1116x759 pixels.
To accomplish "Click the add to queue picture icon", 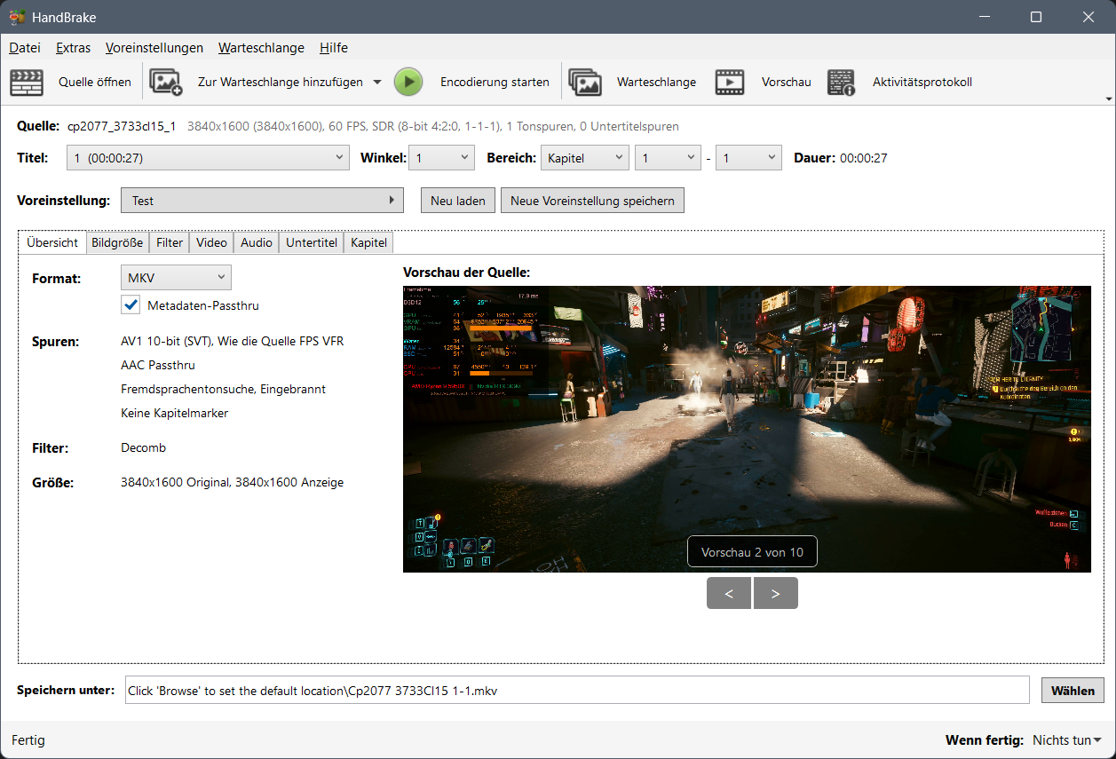I will point(166,82).
